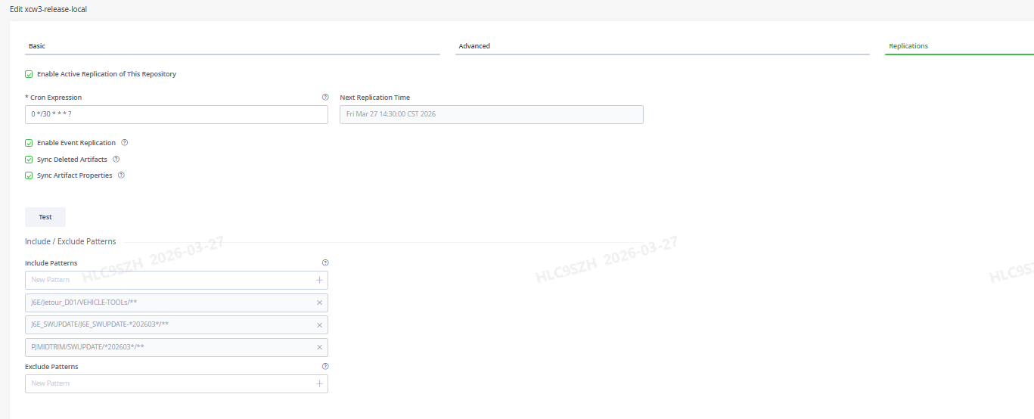Open the Advanced tab

coord(662,46)
